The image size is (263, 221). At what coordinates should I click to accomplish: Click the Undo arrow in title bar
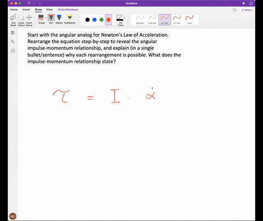(x=29, y=3)
